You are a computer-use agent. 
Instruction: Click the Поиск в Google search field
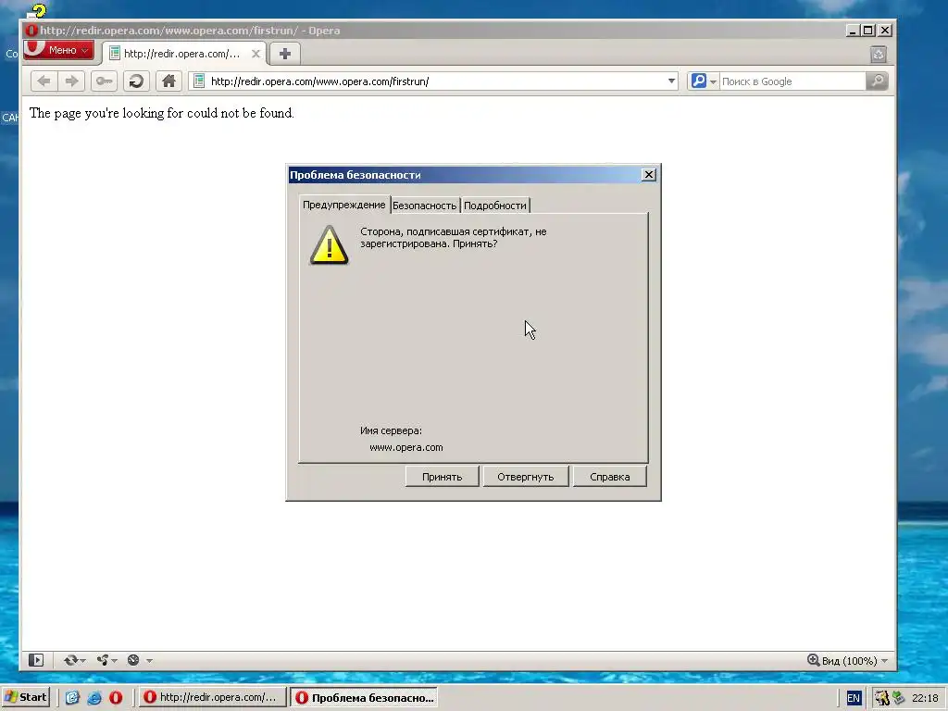792,81
